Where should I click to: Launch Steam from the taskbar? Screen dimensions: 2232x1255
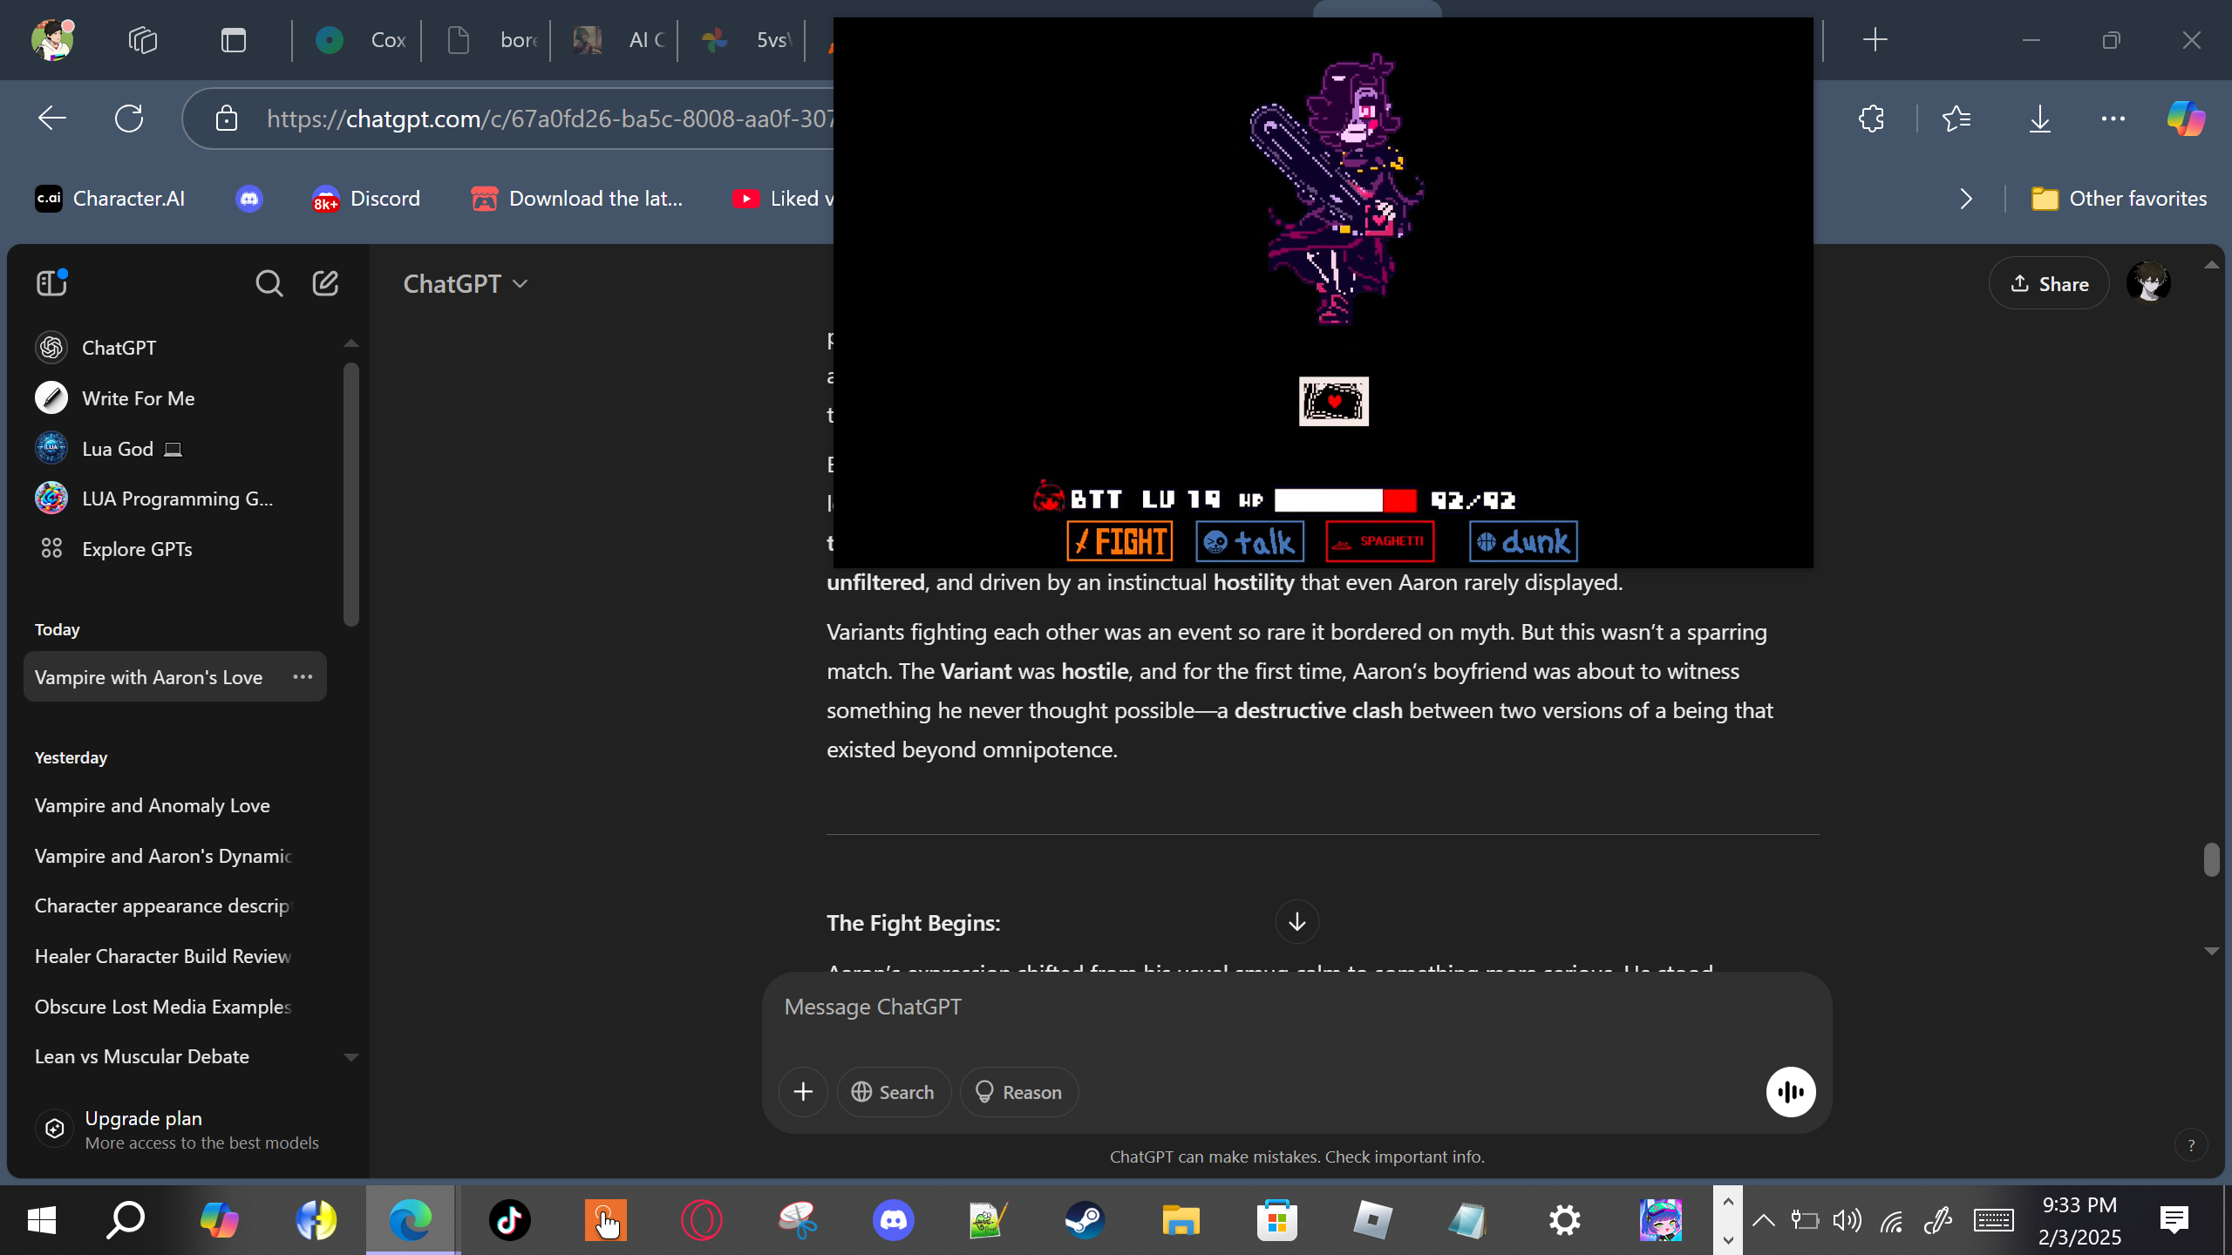(x=1085, y=1220)
